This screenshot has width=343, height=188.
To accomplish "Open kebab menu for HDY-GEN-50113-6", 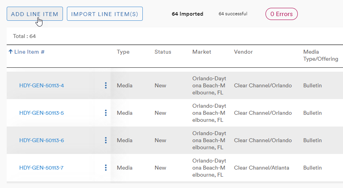I will click(106, 140).
